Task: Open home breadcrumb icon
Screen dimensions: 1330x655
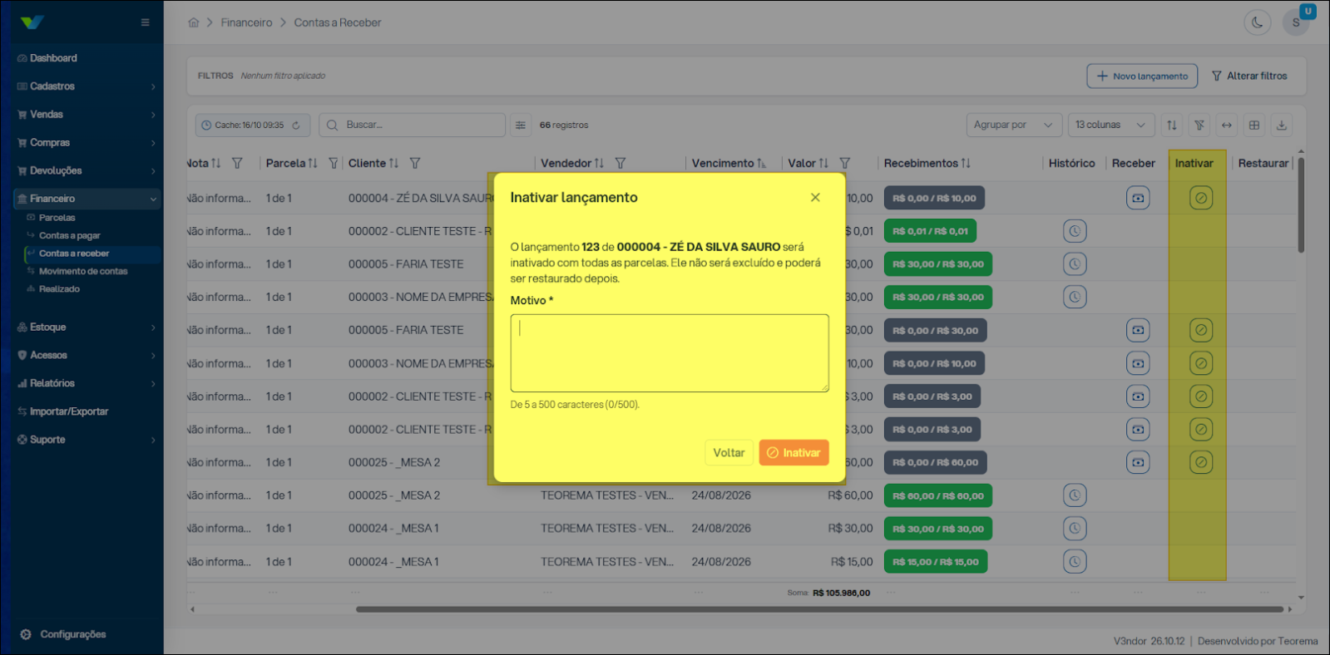Action: (x=193, y=22)
